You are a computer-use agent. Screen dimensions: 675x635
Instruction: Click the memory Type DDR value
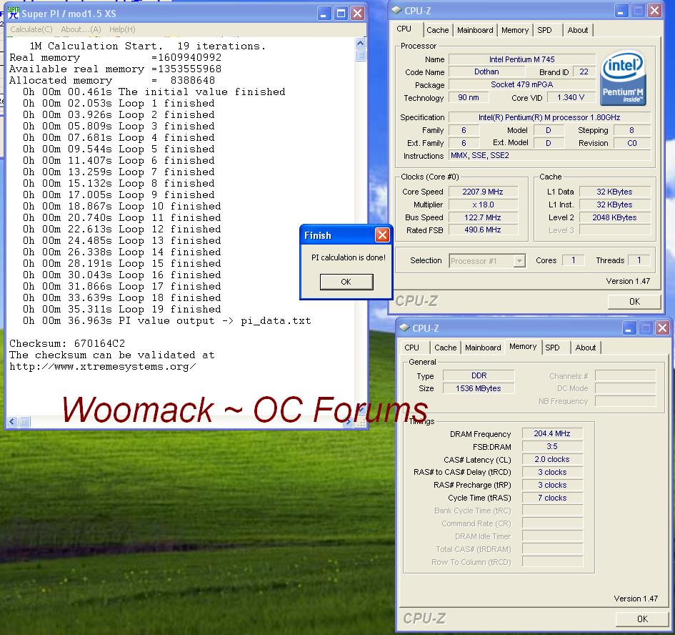(479, 376)
